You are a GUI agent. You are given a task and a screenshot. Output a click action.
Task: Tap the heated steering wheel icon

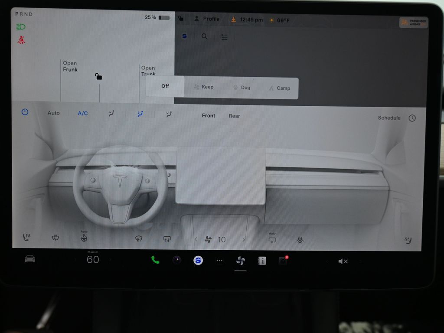[84, 238]
